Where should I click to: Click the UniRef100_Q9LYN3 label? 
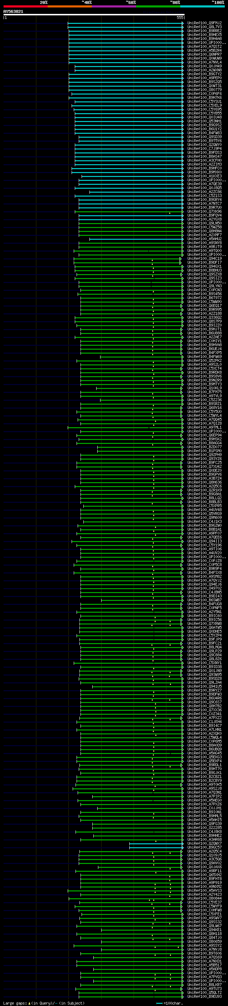click(204, 286)
